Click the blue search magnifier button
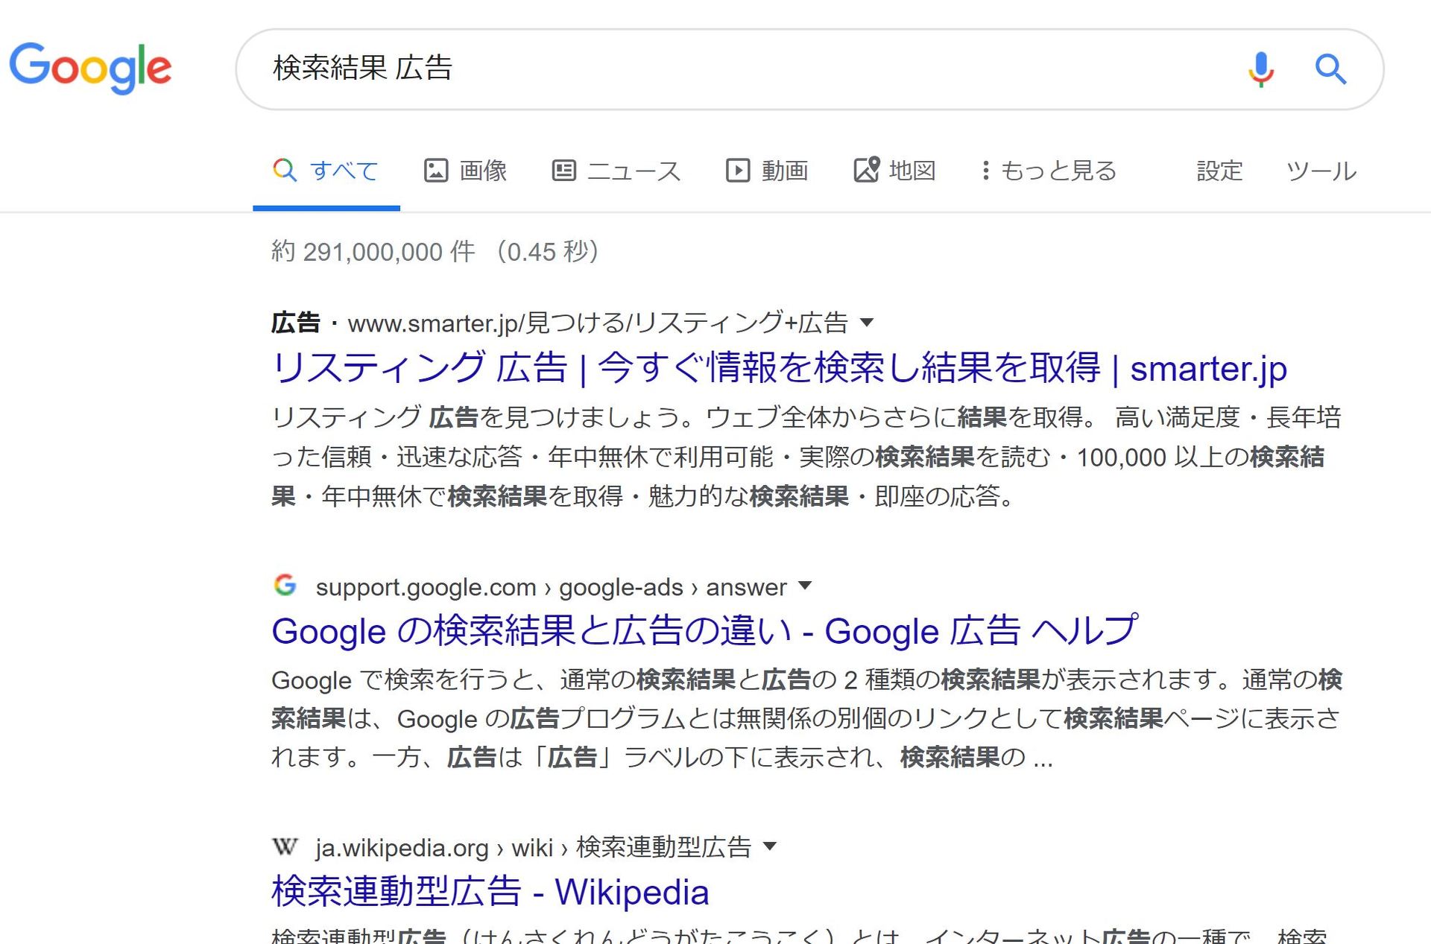The width and height of the screenshot is (1431, 944). (x=1330, y=69)
